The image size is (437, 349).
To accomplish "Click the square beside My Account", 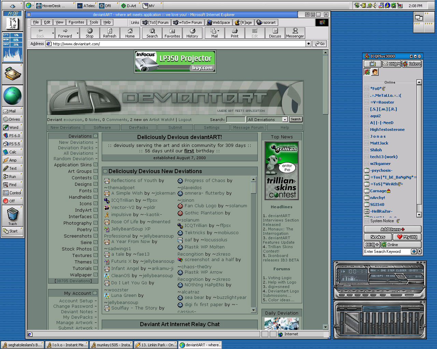I will [95, 293].
